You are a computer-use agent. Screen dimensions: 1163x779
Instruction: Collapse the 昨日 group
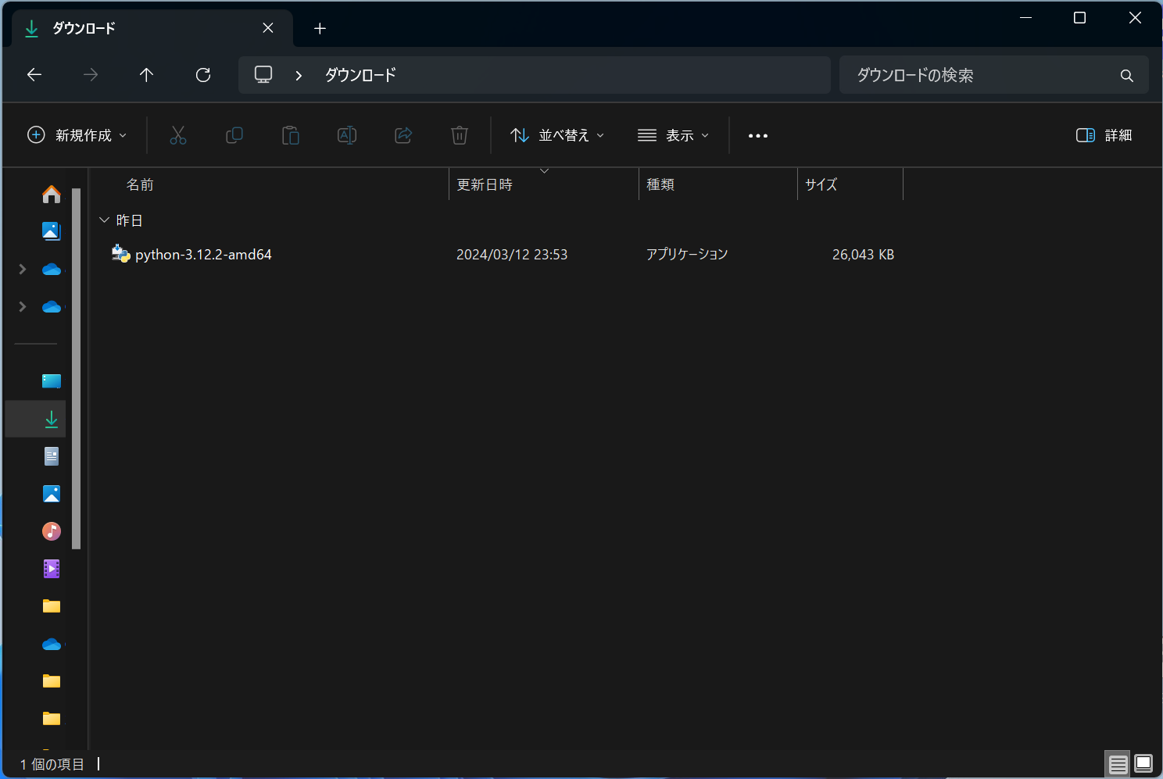pos(105,220)
